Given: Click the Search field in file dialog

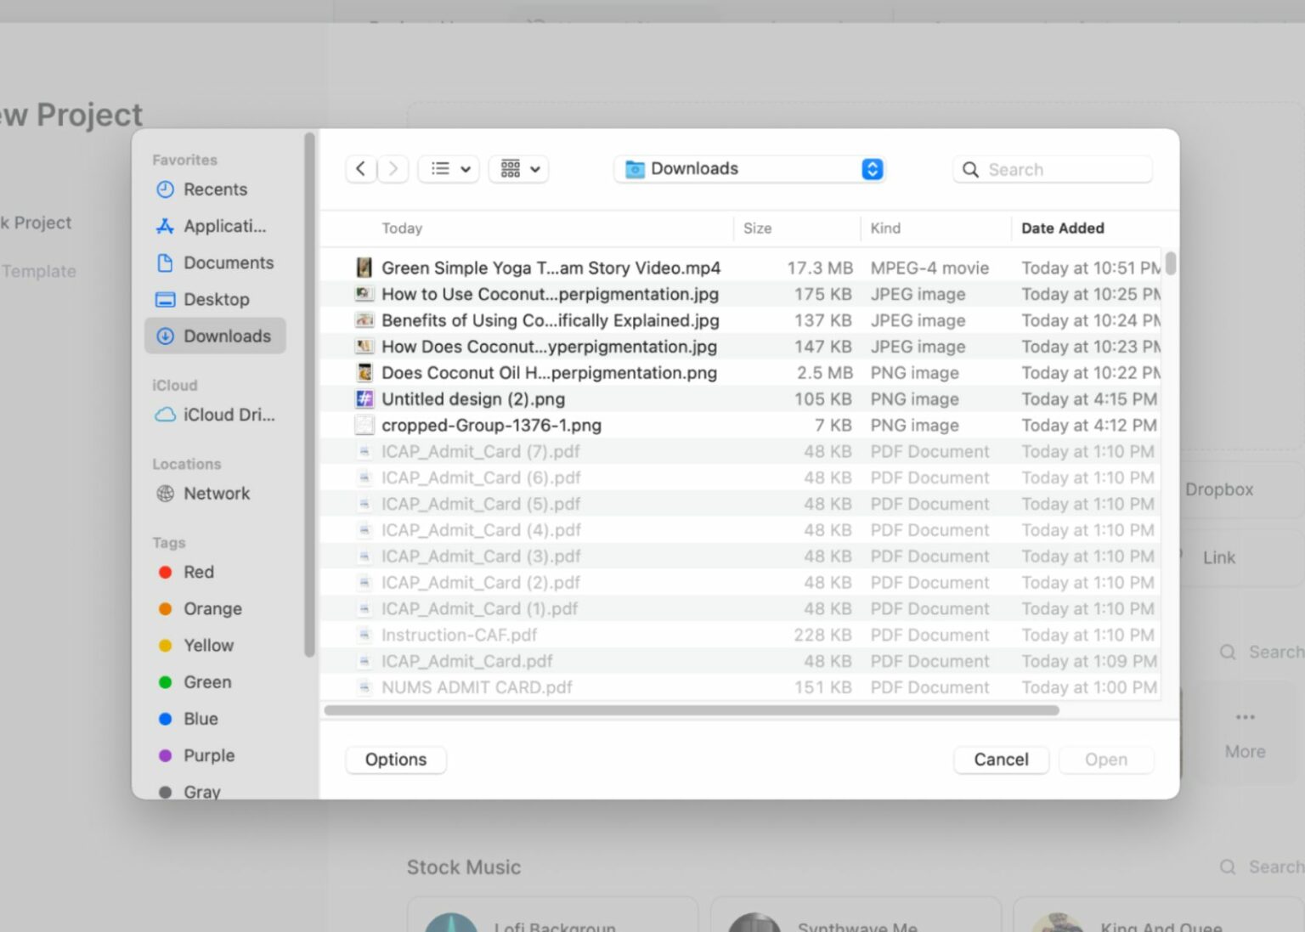Looking at the screenshot, I should coord(1053,169).
